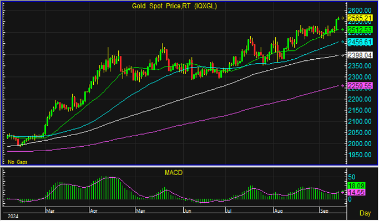This screenshot has height=221, width=379.
Task: Click the Day interval label
Action: coord(365,213)
